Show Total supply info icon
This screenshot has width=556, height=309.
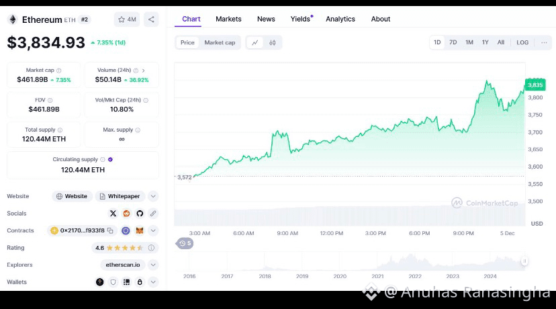(60, 130)
